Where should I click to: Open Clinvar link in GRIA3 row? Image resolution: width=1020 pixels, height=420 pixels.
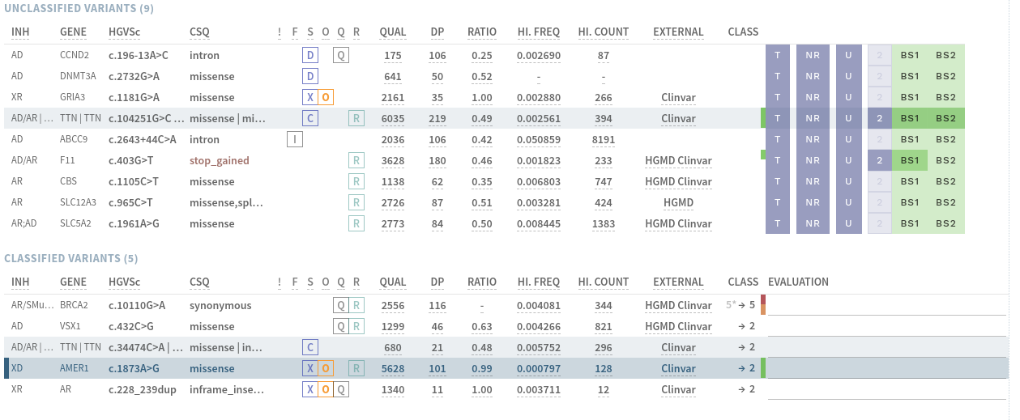tap(678, 97)
